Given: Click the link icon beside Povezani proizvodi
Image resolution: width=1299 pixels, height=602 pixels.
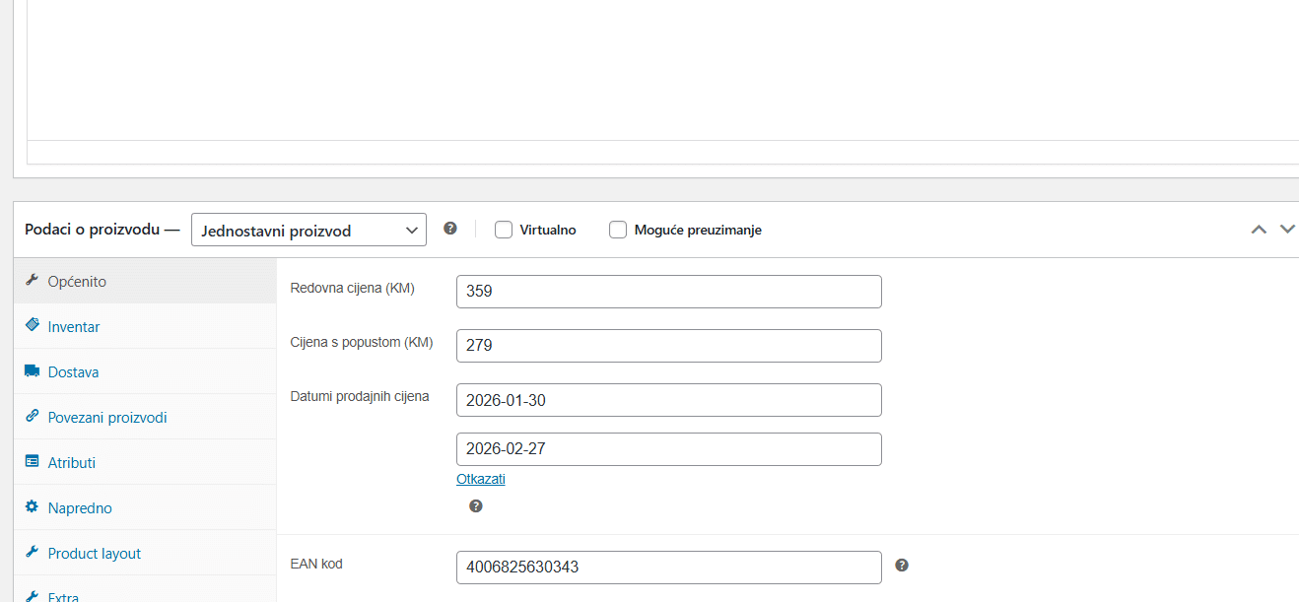Looking at the screenshot, I should click(x=32, y=417).
